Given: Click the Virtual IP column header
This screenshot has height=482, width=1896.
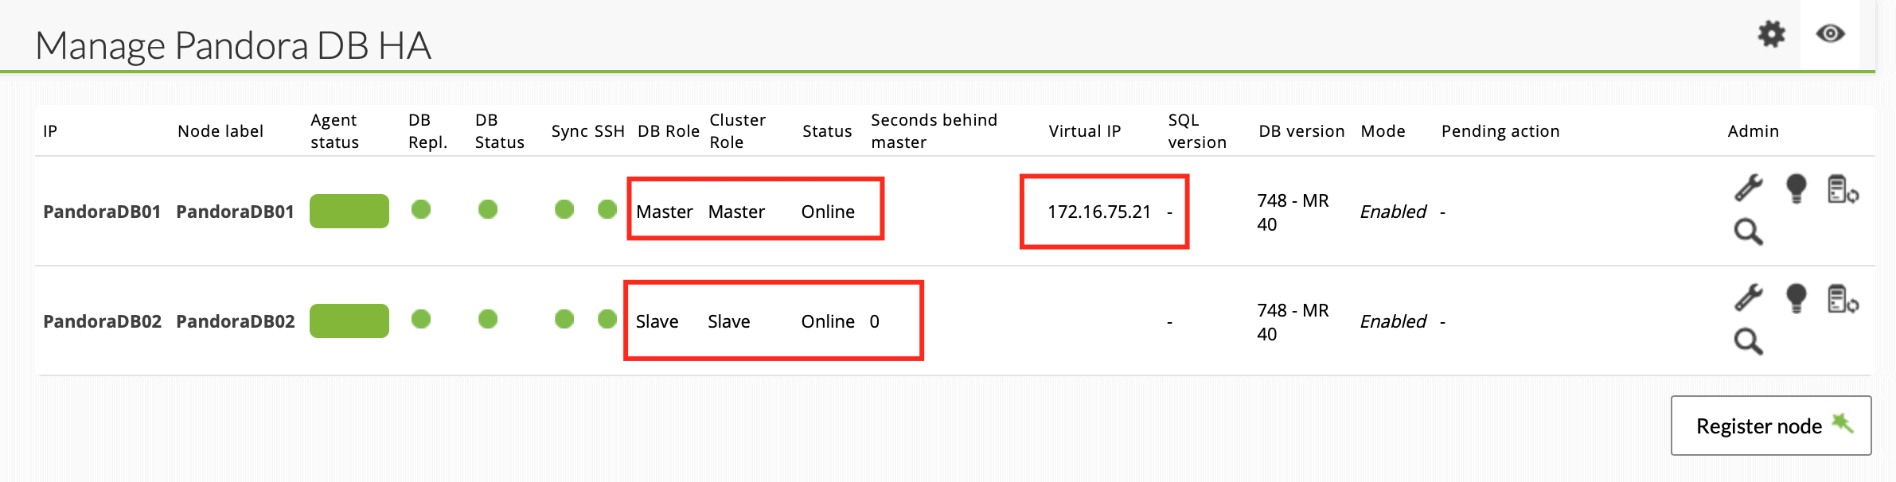Looking at the screenshot, I should tap(1084, 131).
